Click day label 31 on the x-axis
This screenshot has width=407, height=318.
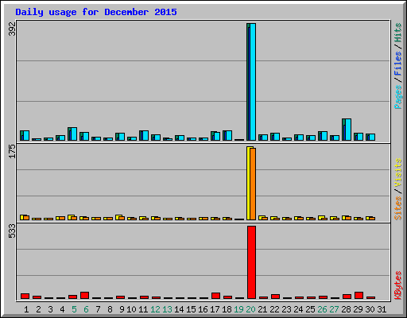coord(382,309)
